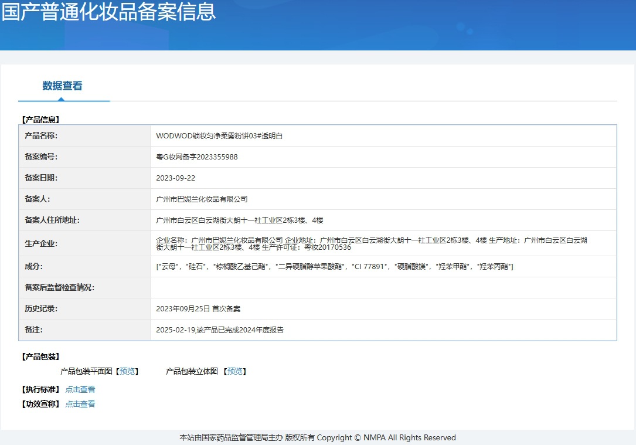This screenshot has height=445, width=636.
Task: Select the 备案编号 value 粤G妆网备字2023355988
Action: [197, 157]
